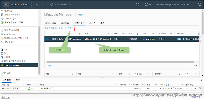204x99 pixels.
Task: Open the help question mark menu
Action: (x=148, y=5)
